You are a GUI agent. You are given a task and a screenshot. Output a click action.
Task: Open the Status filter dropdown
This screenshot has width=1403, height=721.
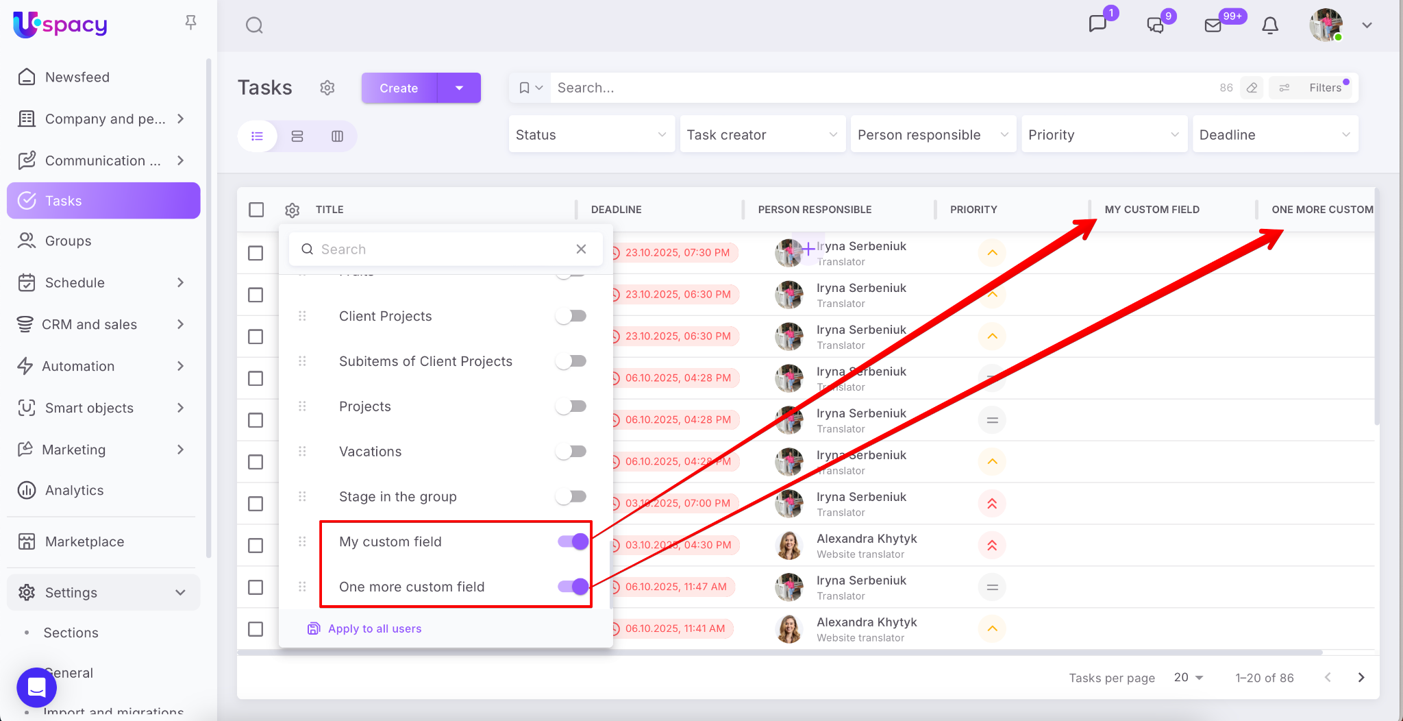[x=591, y=135]
